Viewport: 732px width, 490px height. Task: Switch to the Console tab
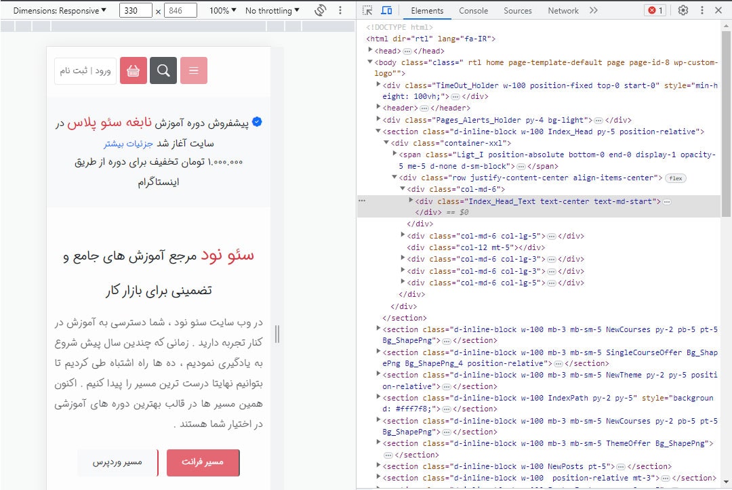(x=473, y=10)
